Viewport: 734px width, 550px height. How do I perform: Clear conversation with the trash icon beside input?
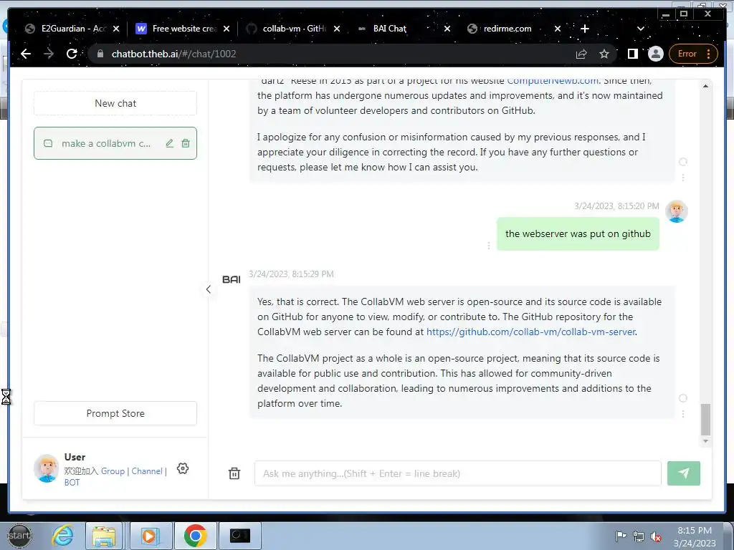pos(234,473)
